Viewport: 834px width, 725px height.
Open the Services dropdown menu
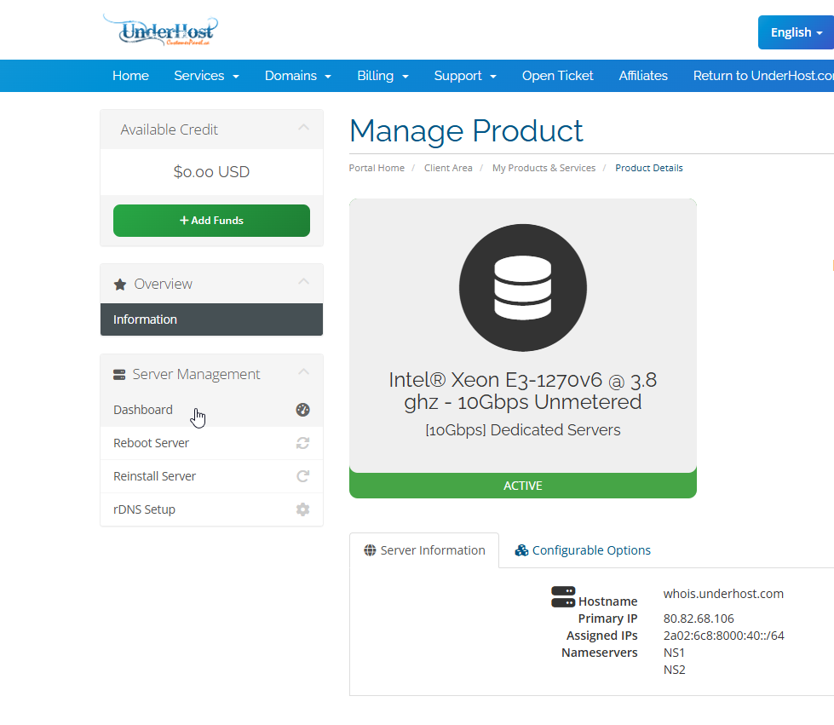coord(206,76)
